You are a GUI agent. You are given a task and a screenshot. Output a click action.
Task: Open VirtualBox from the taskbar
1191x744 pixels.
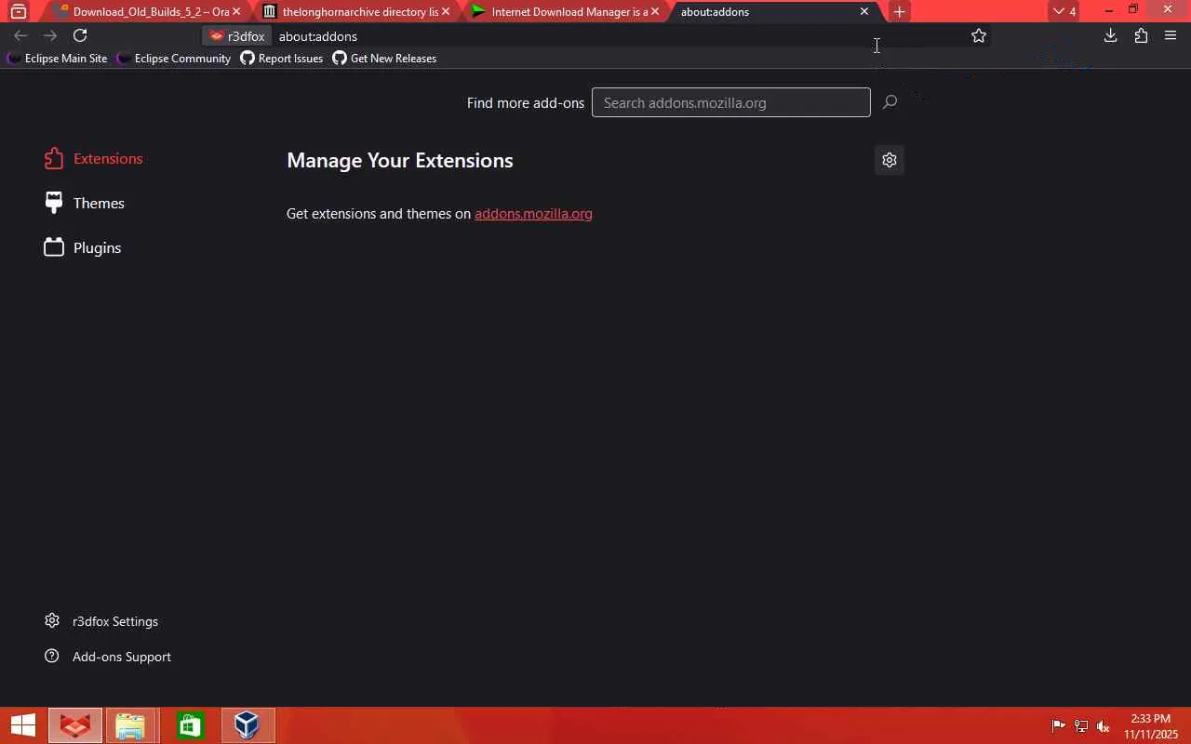247,725
